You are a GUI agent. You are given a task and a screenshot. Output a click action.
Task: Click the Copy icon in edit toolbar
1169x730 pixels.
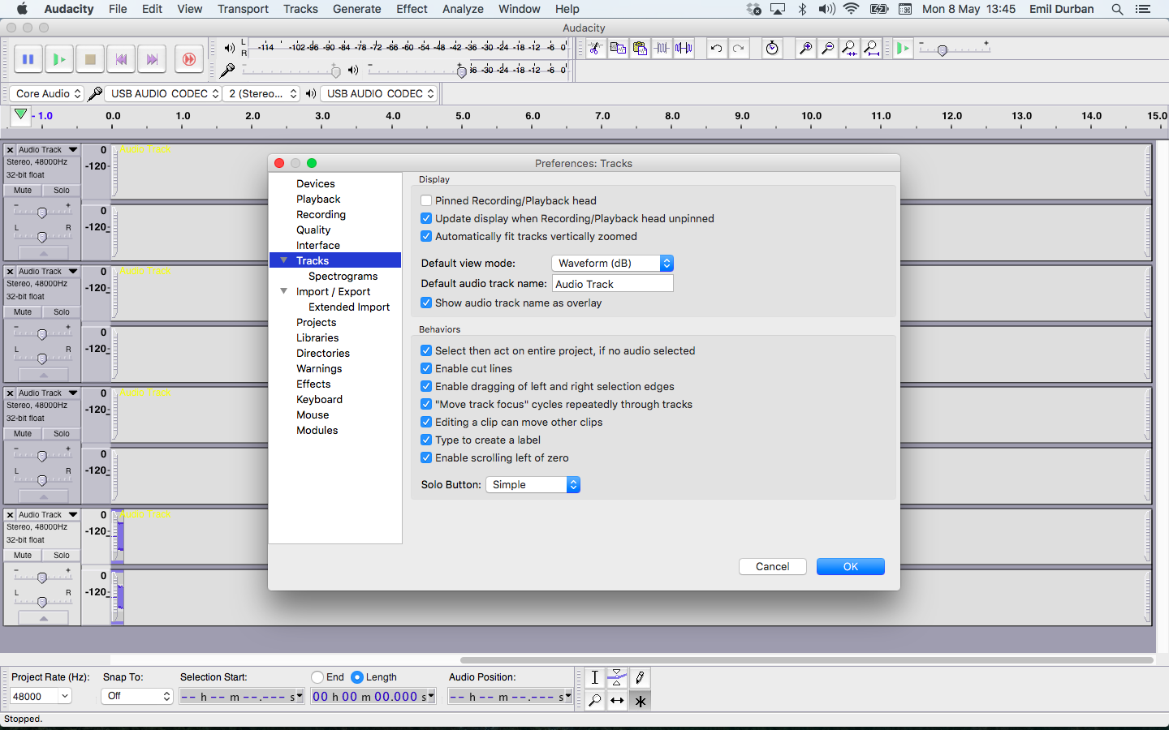(x=618, y=49)
